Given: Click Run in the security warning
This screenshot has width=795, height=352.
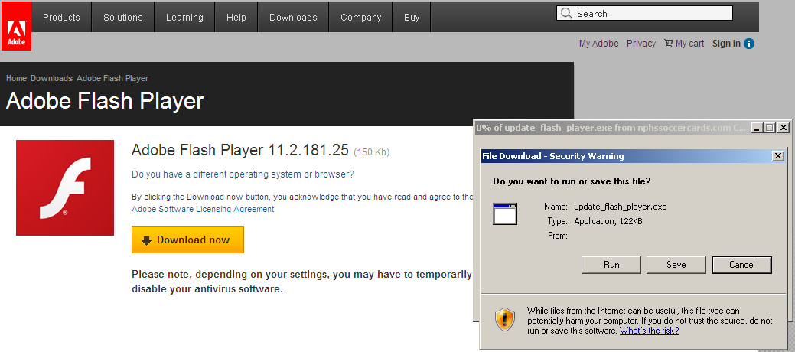Looking at the screenshot, I should click(611, 265).
